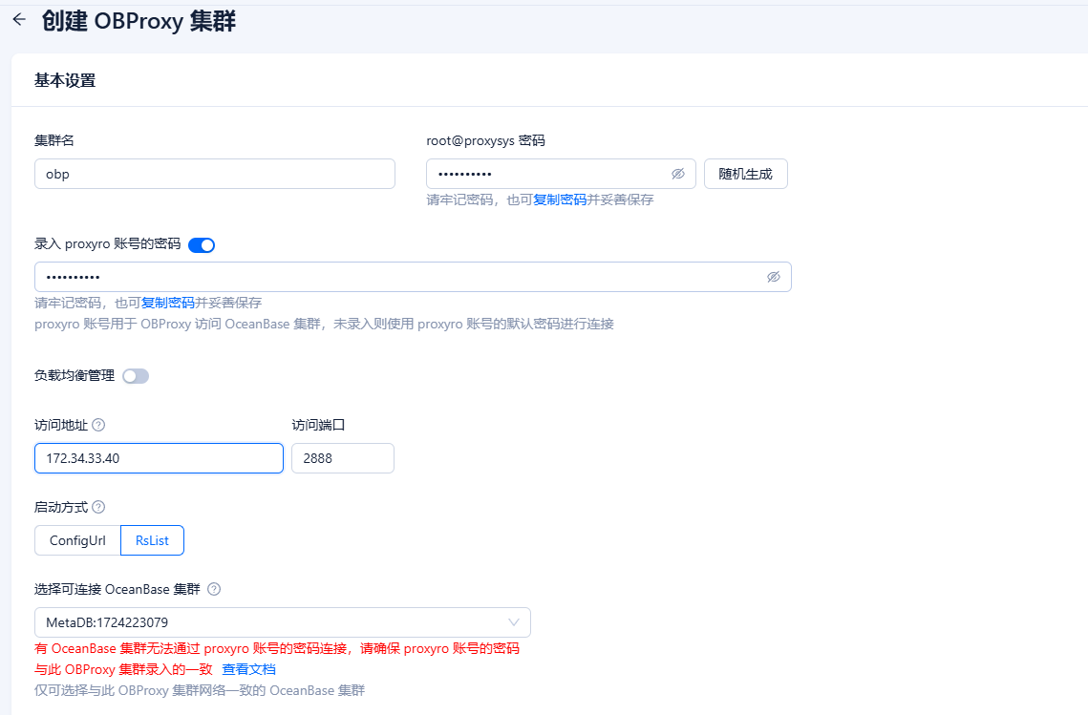Focus the root@proxysys 密码 input field
Viewport: 1088px width, 715px height.
coord(548,174)
